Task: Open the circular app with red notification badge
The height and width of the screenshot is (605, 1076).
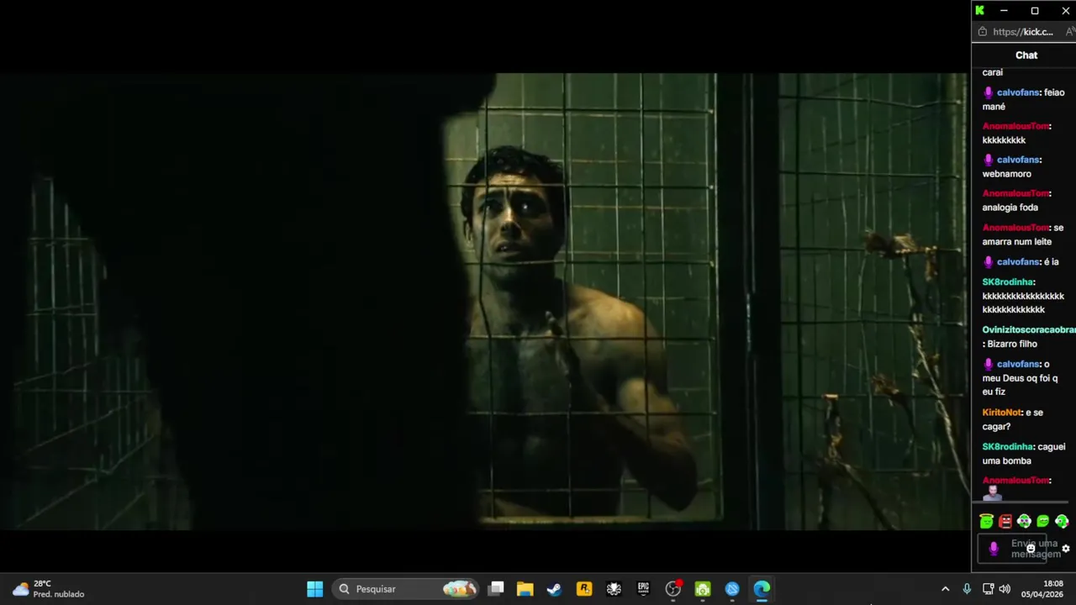Action: [673, 589]
